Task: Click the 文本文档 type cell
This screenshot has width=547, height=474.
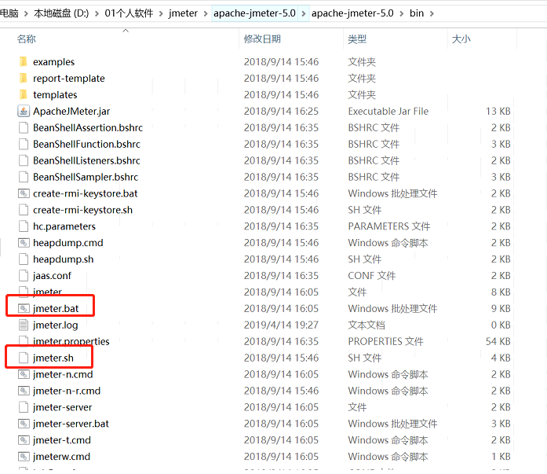Action: pyautogui.click(x=366, y=325)
